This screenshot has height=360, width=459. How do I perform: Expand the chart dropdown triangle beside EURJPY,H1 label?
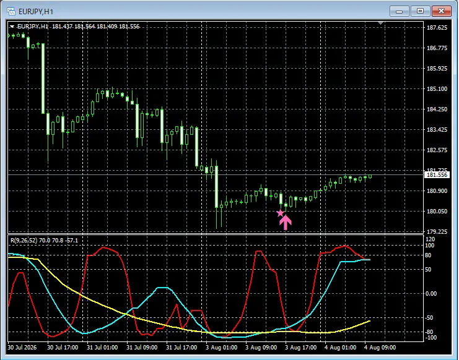tap(12, 27)
